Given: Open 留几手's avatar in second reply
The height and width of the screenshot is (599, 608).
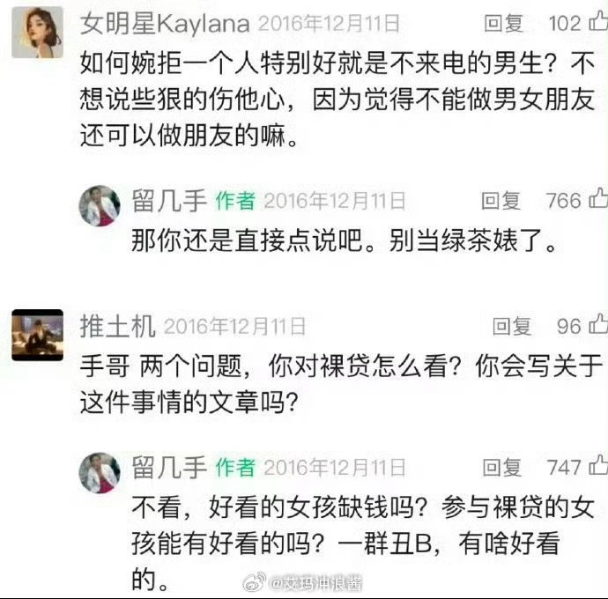Looking at the screenshot, I should pyautogui.click(x=100, y=473).
